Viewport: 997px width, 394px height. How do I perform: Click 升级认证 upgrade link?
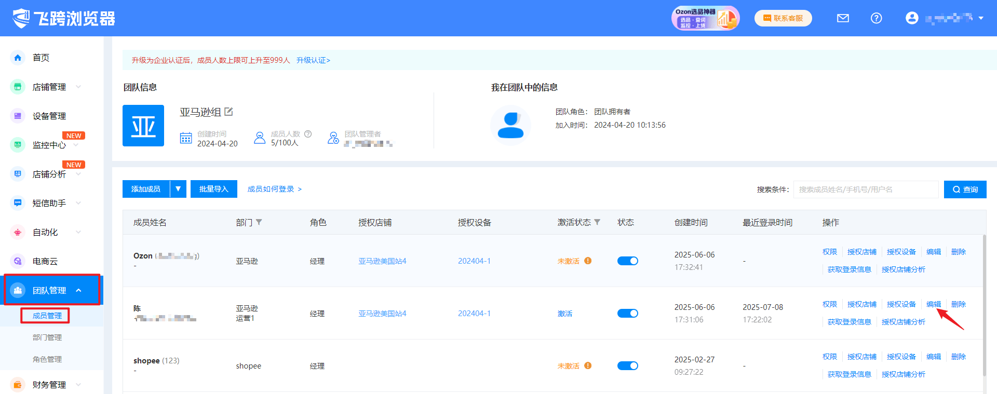[313, 60]
